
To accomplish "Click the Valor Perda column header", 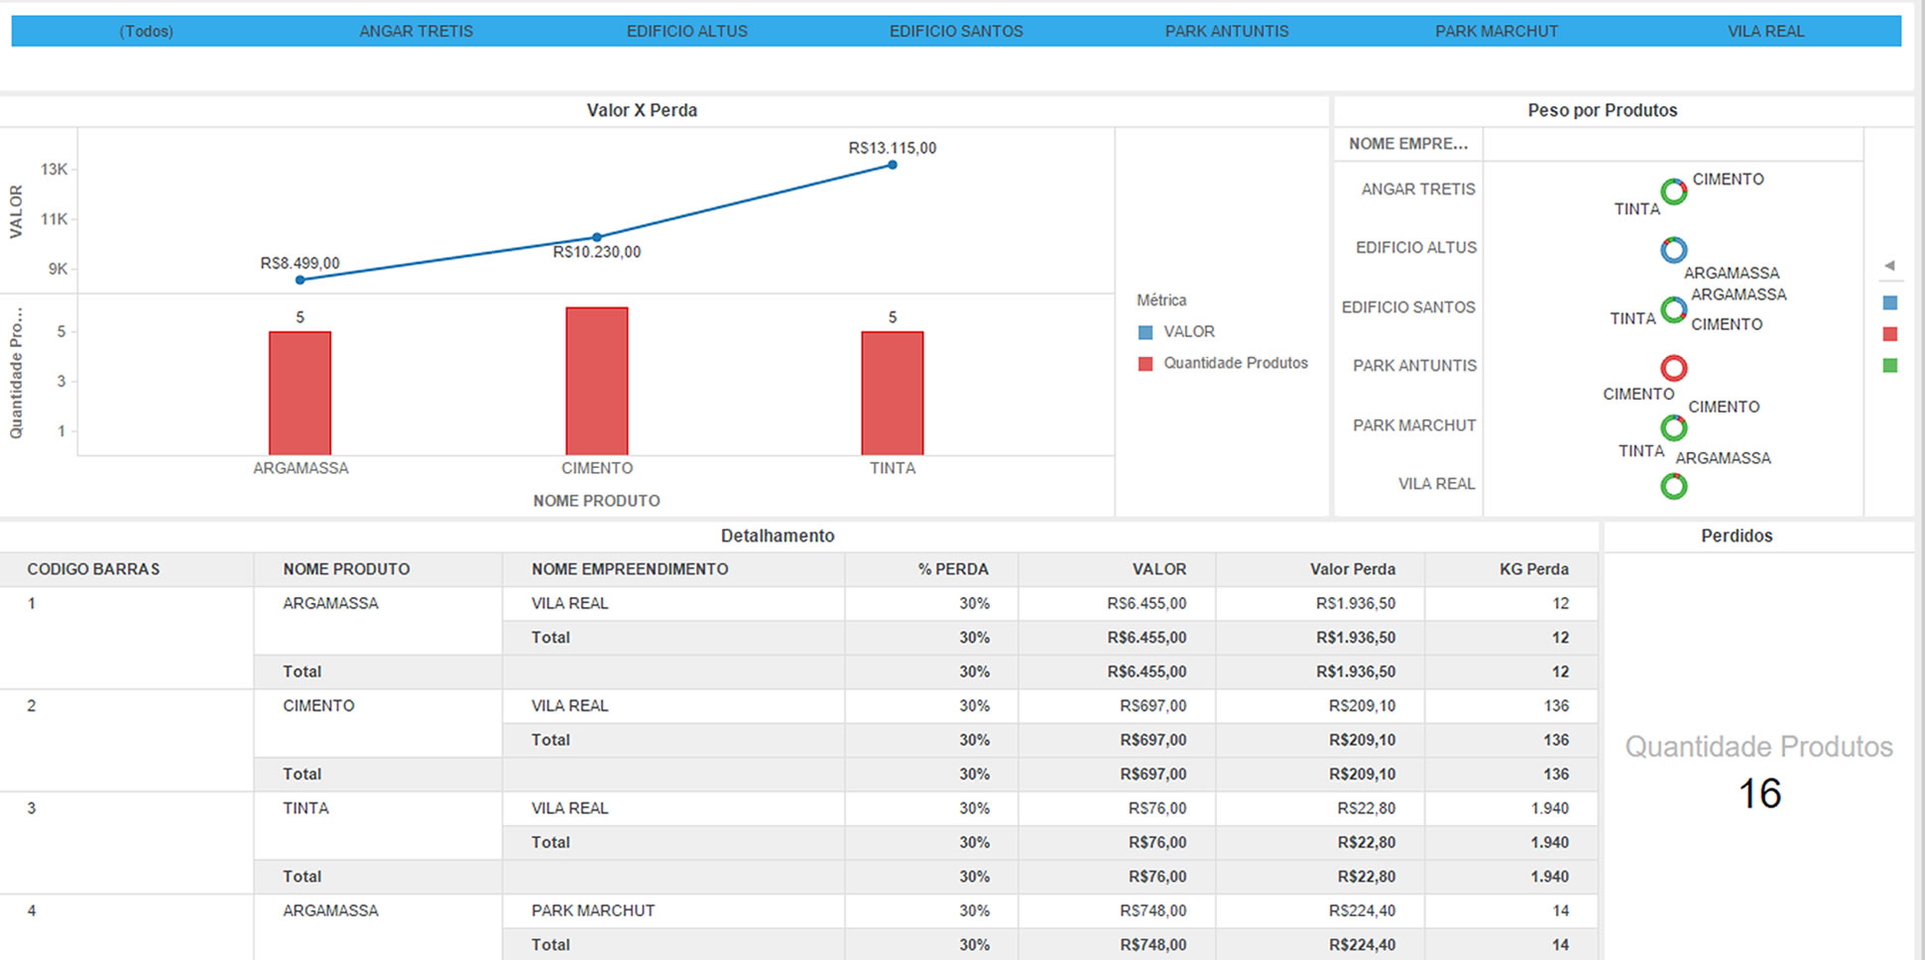I will click(x=1352, y=569).
